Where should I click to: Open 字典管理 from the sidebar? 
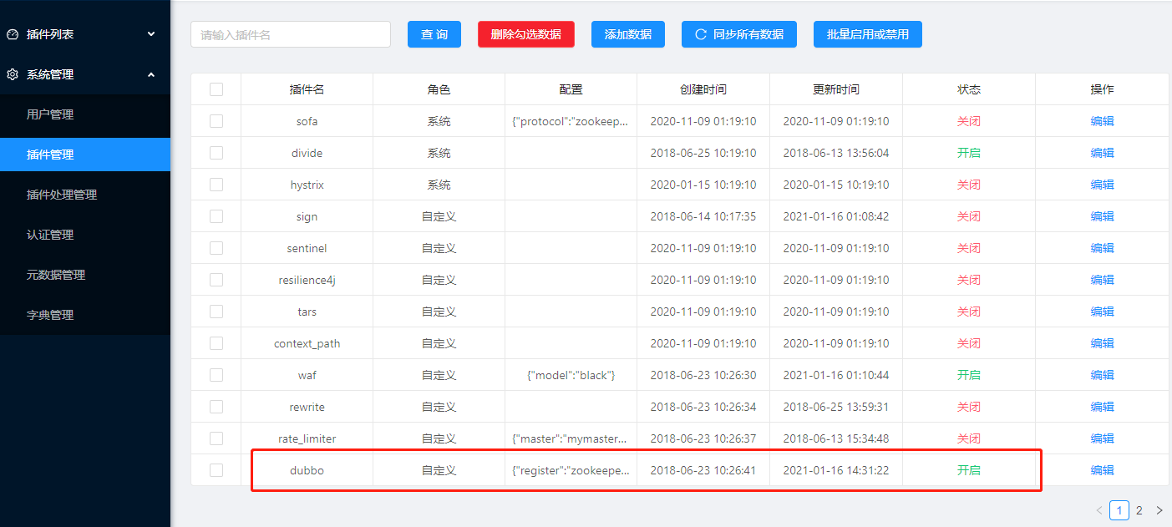[67, 314]
